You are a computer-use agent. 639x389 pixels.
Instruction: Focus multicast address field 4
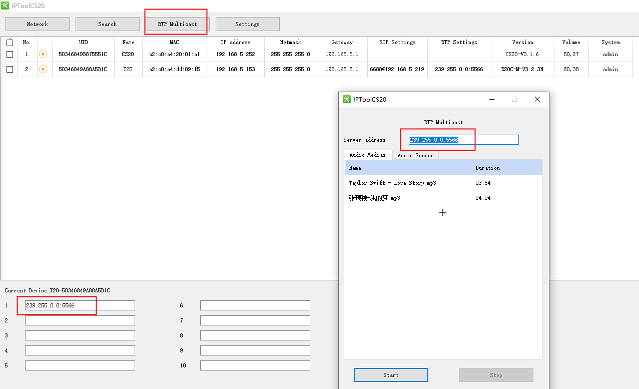click(80, 350)
